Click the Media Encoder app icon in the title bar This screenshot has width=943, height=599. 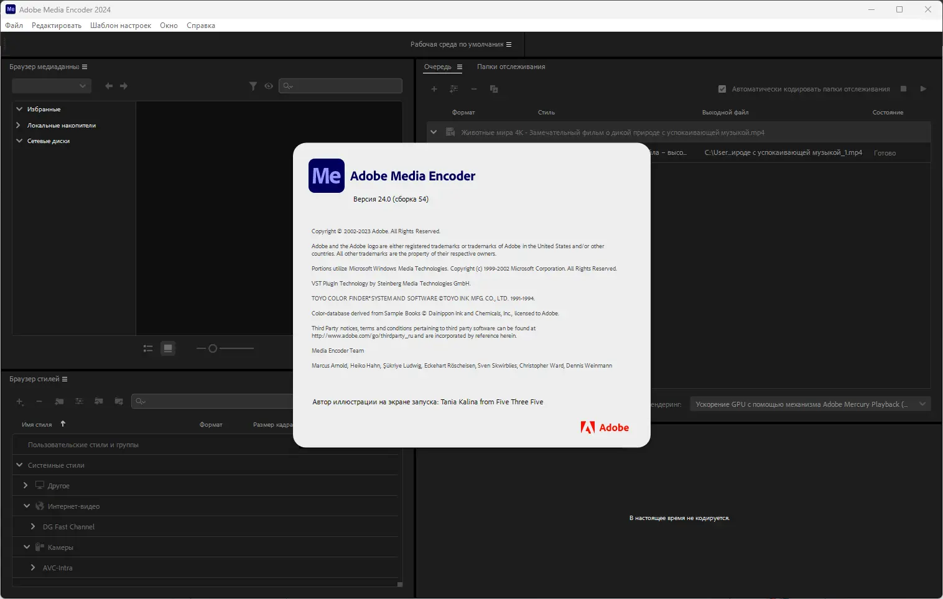coord(11,9)
